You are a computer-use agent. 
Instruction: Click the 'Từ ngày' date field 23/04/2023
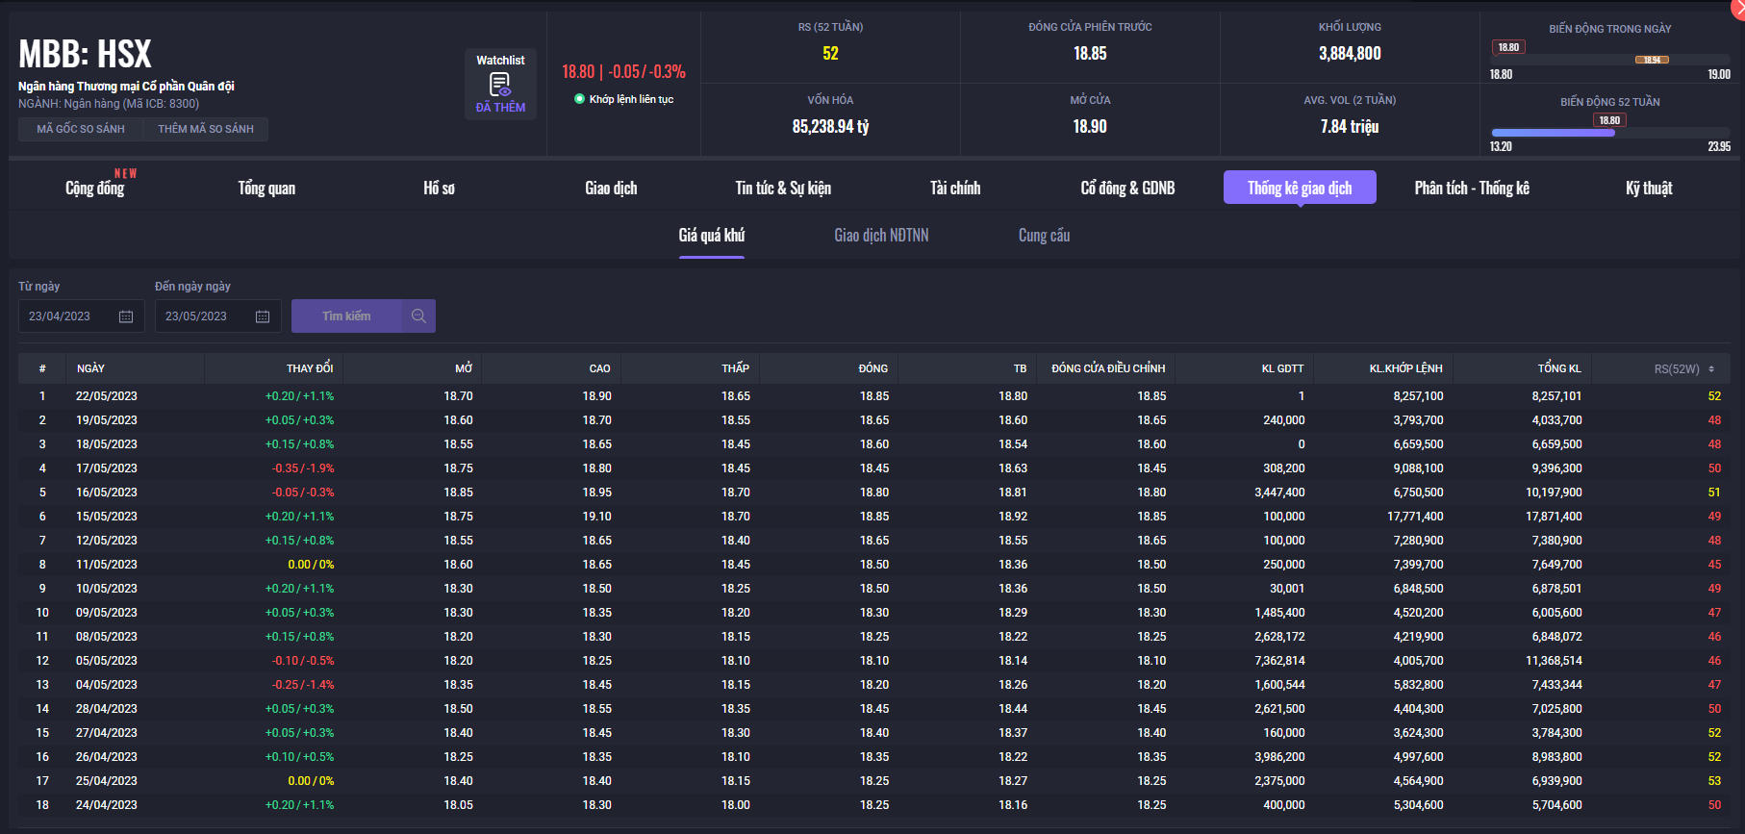pyautogui.click(x=67, y=316)
